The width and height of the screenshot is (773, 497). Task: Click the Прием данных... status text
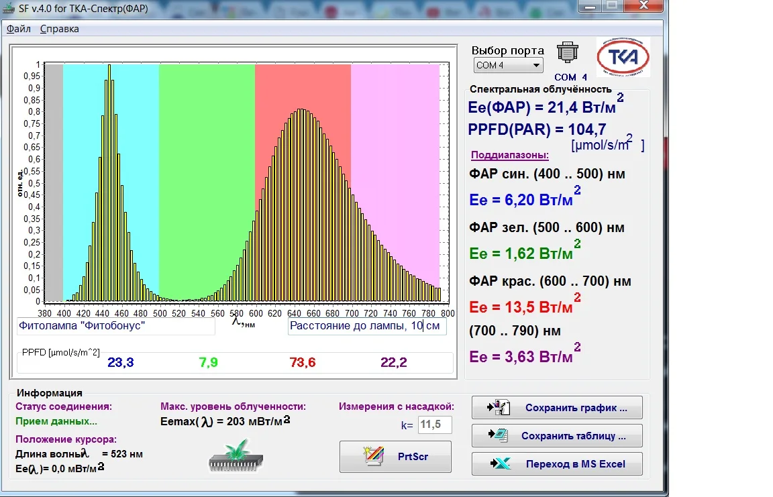56,421
